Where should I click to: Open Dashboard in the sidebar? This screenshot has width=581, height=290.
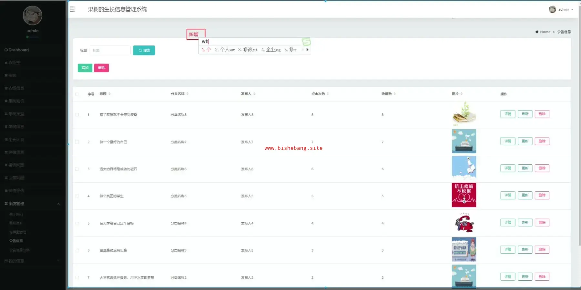18,50
